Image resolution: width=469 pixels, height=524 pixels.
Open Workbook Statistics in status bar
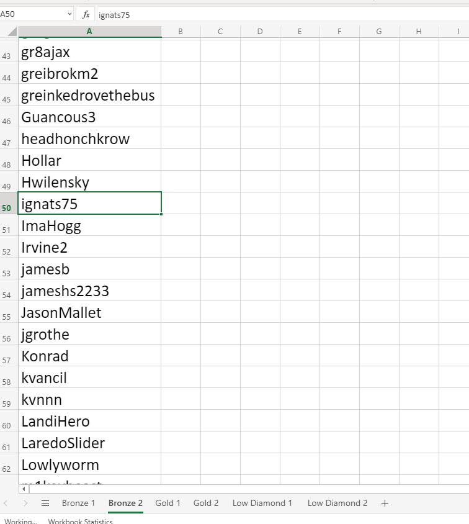pyautogui.click(x=80, y=522)
